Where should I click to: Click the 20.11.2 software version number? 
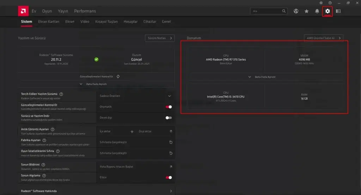pyautogui.click(x=56, y=59)
